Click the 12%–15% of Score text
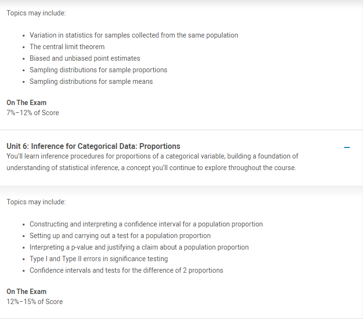This screenshot has height=319, width=363. pos(35,302)
